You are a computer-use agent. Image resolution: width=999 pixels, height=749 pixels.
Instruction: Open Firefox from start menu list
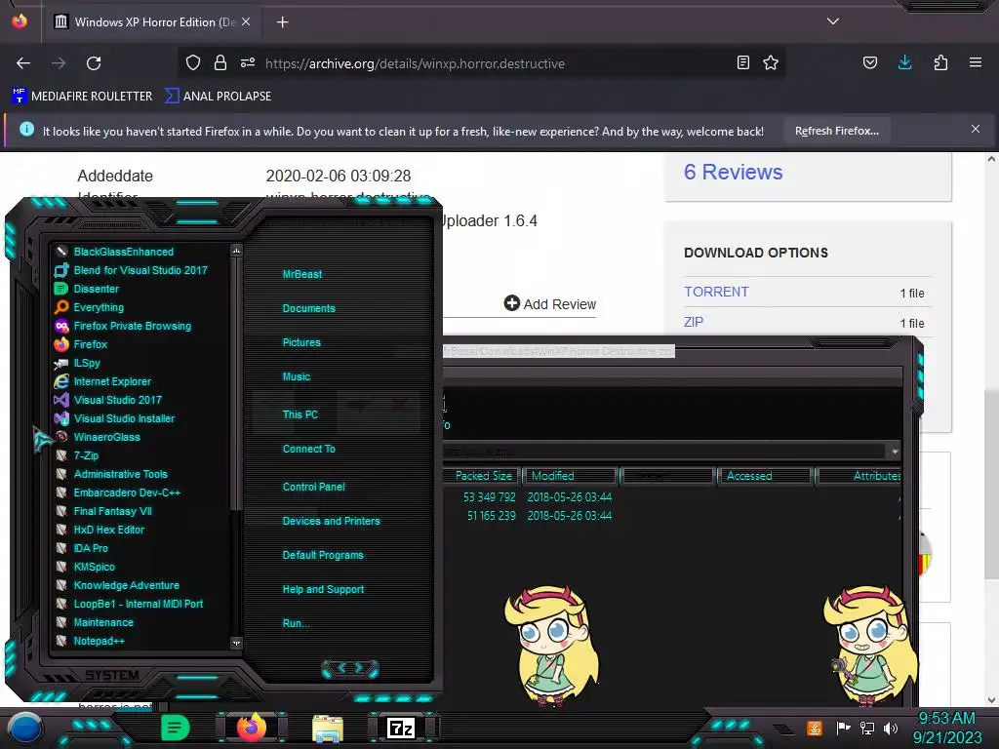[82, 344]
